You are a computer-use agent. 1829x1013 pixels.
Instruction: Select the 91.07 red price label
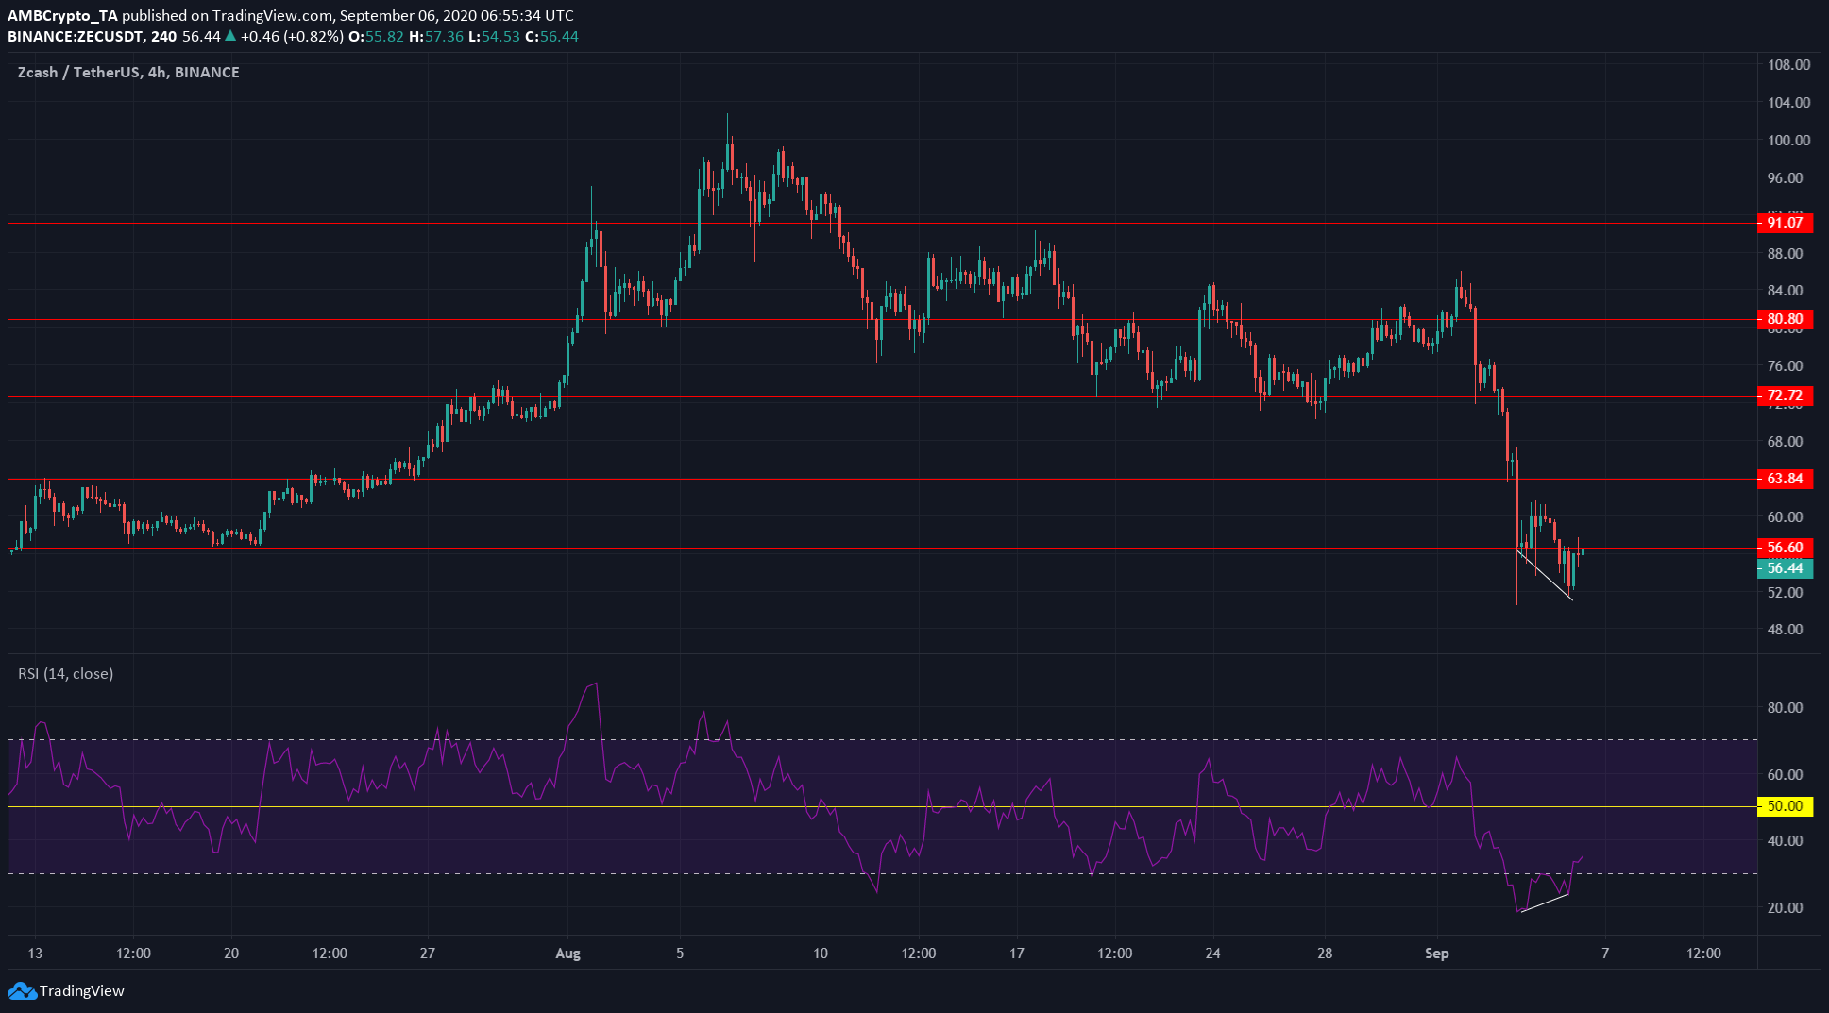click(x=1785, y=223)
